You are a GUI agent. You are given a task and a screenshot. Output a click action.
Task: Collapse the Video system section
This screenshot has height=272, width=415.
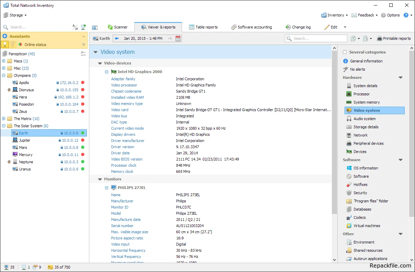96,52
